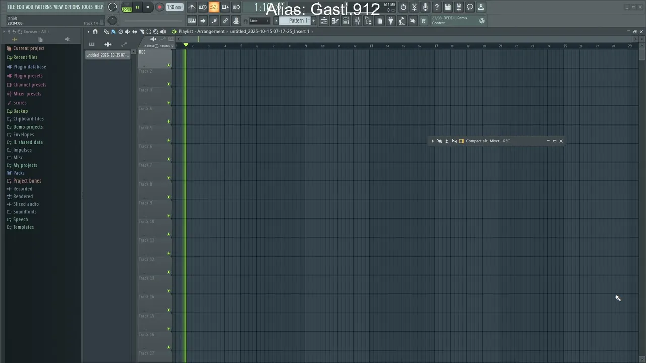
Task: Click the tempo 130.000 field
Action: pyautogui.click(x=175, y=7)
